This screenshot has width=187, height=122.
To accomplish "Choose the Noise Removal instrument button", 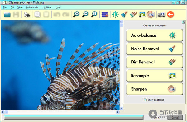I will (155, 49).
